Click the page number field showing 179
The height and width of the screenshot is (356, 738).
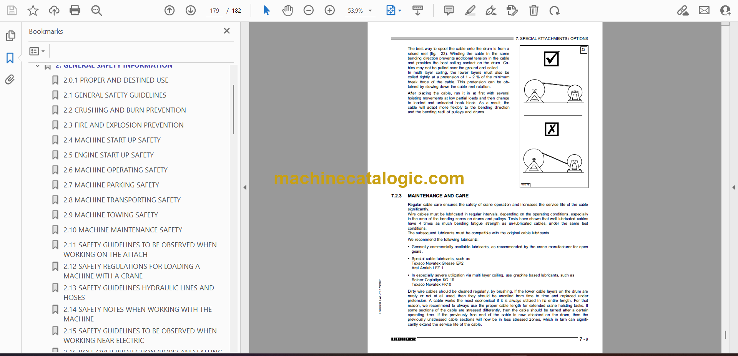214,11
